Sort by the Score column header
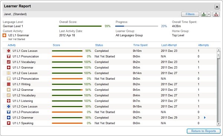 (56, 45)
